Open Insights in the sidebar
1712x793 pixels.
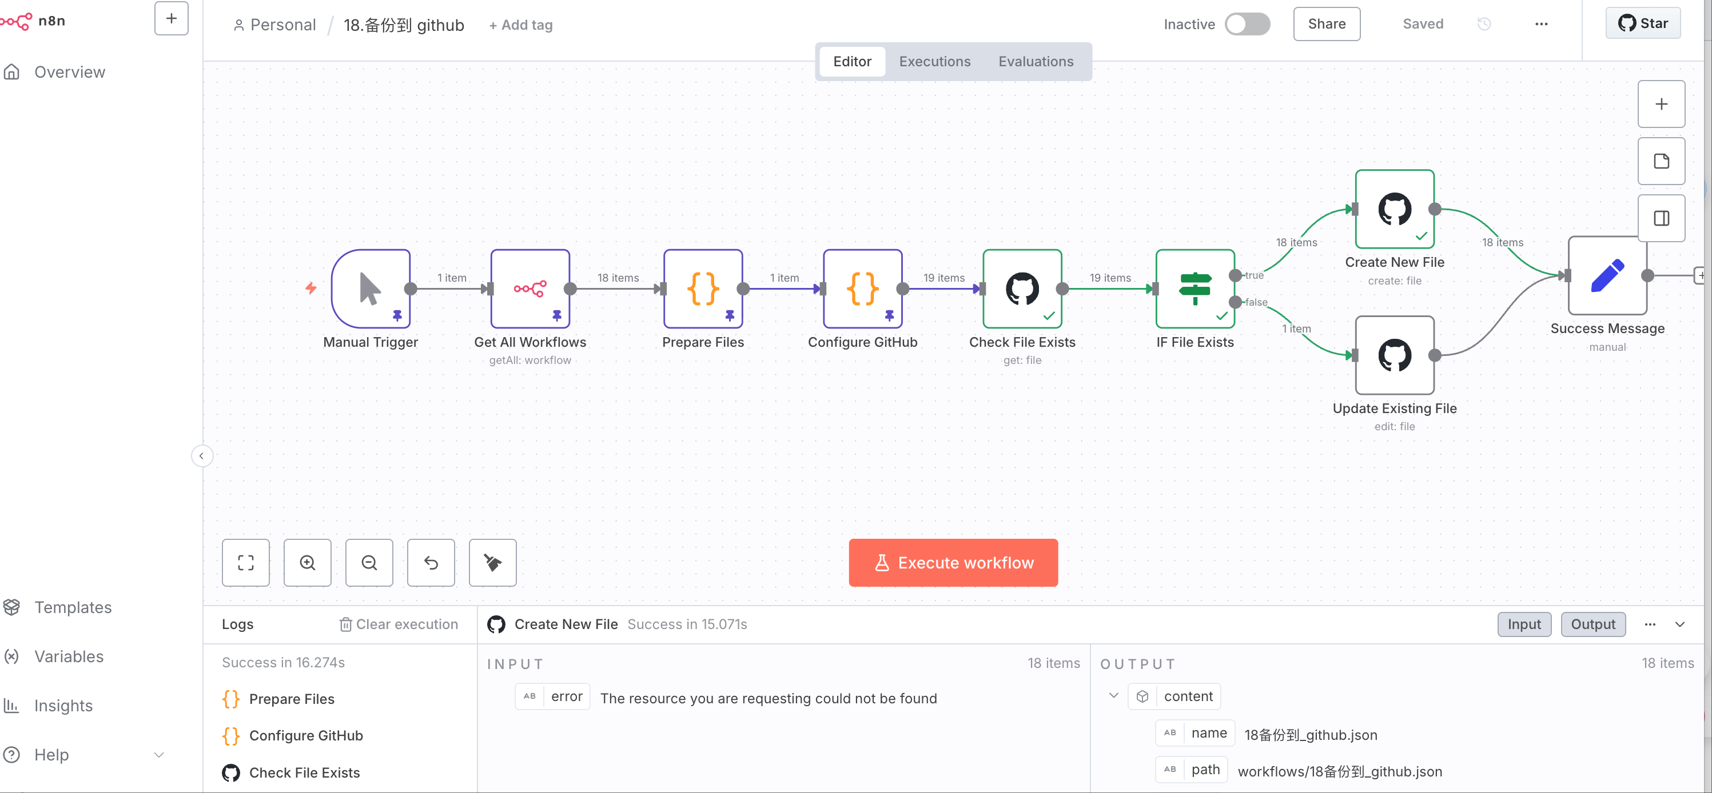click(63, 706)
